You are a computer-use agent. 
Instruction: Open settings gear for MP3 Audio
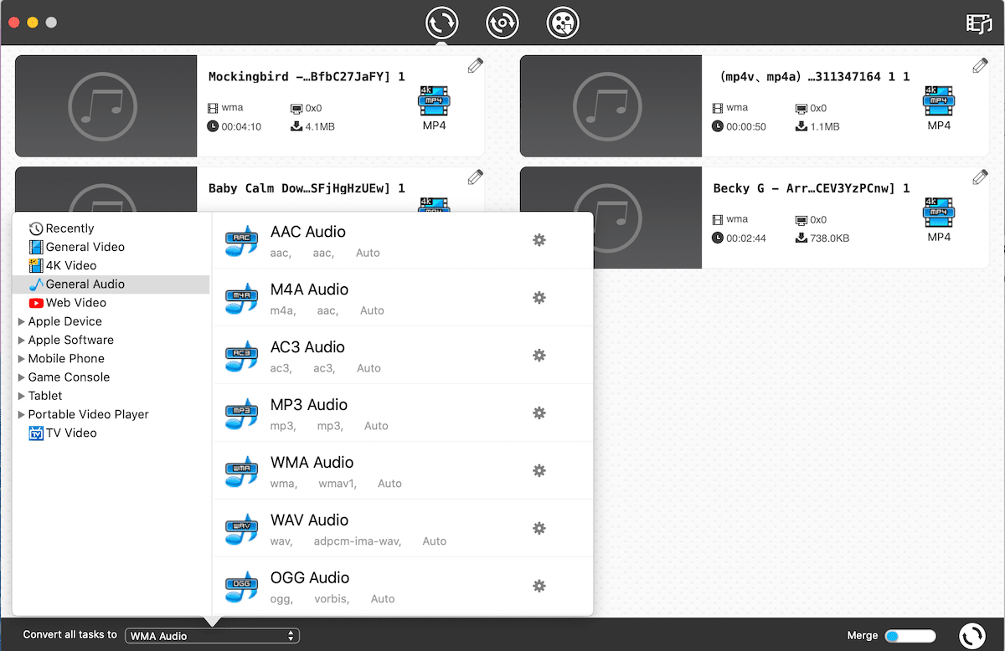(x=539, y=413)
